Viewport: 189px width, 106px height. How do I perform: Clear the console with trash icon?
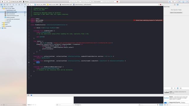(x=157, y=105)
